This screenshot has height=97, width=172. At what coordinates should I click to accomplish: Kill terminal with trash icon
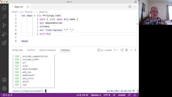[127, 50]
